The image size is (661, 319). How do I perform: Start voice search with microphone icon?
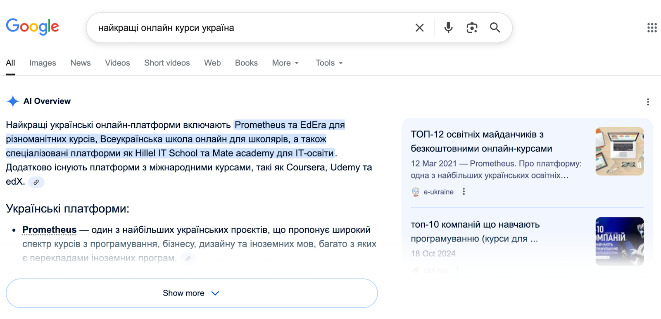[448, 28]
